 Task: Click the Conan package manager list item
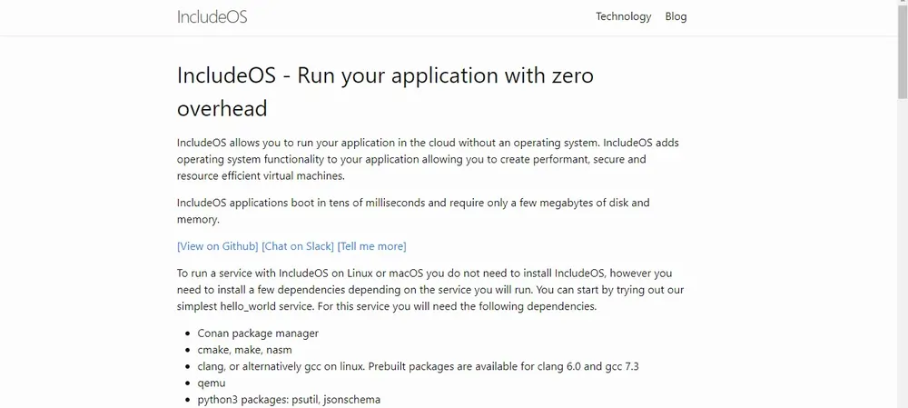258,333
